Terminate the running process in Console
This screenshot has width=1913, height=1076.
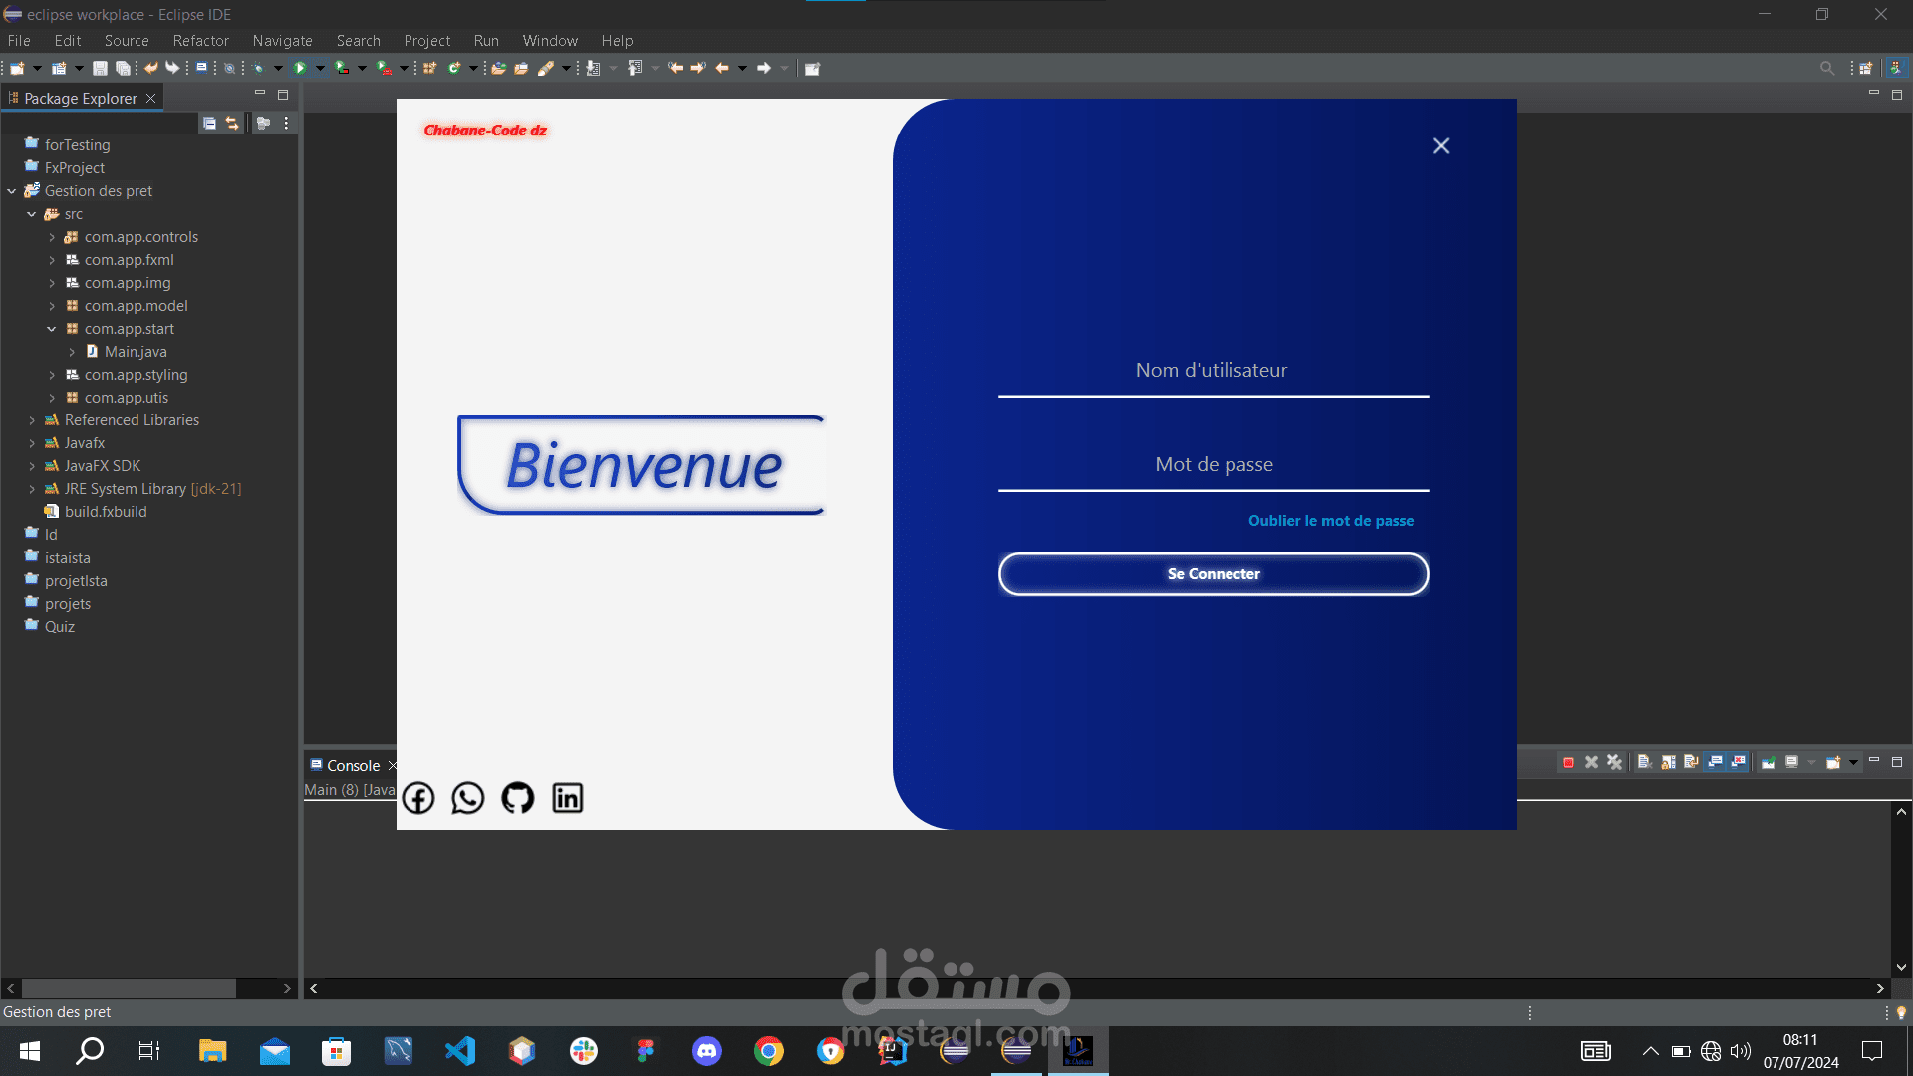[x=1568, y=763]
